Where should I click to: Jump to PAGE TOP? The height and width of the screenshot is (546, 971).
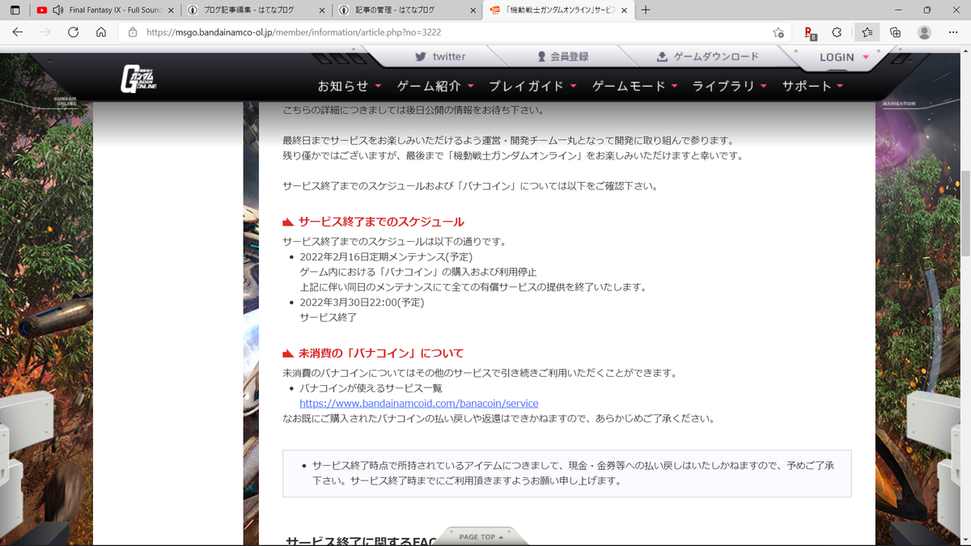(481, 536)
